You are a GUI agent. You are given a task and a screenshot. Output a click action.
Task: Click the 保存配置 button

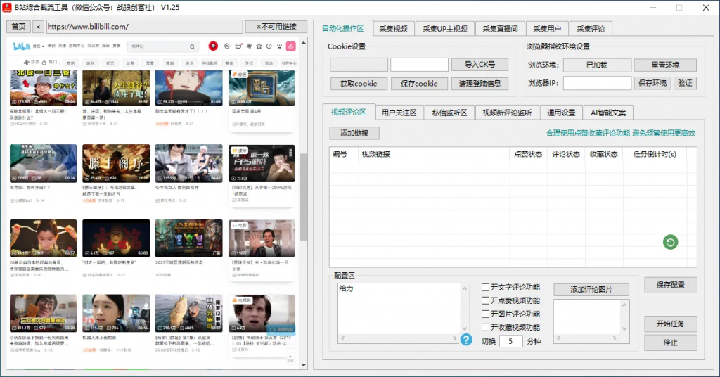(x=670, y=285)
